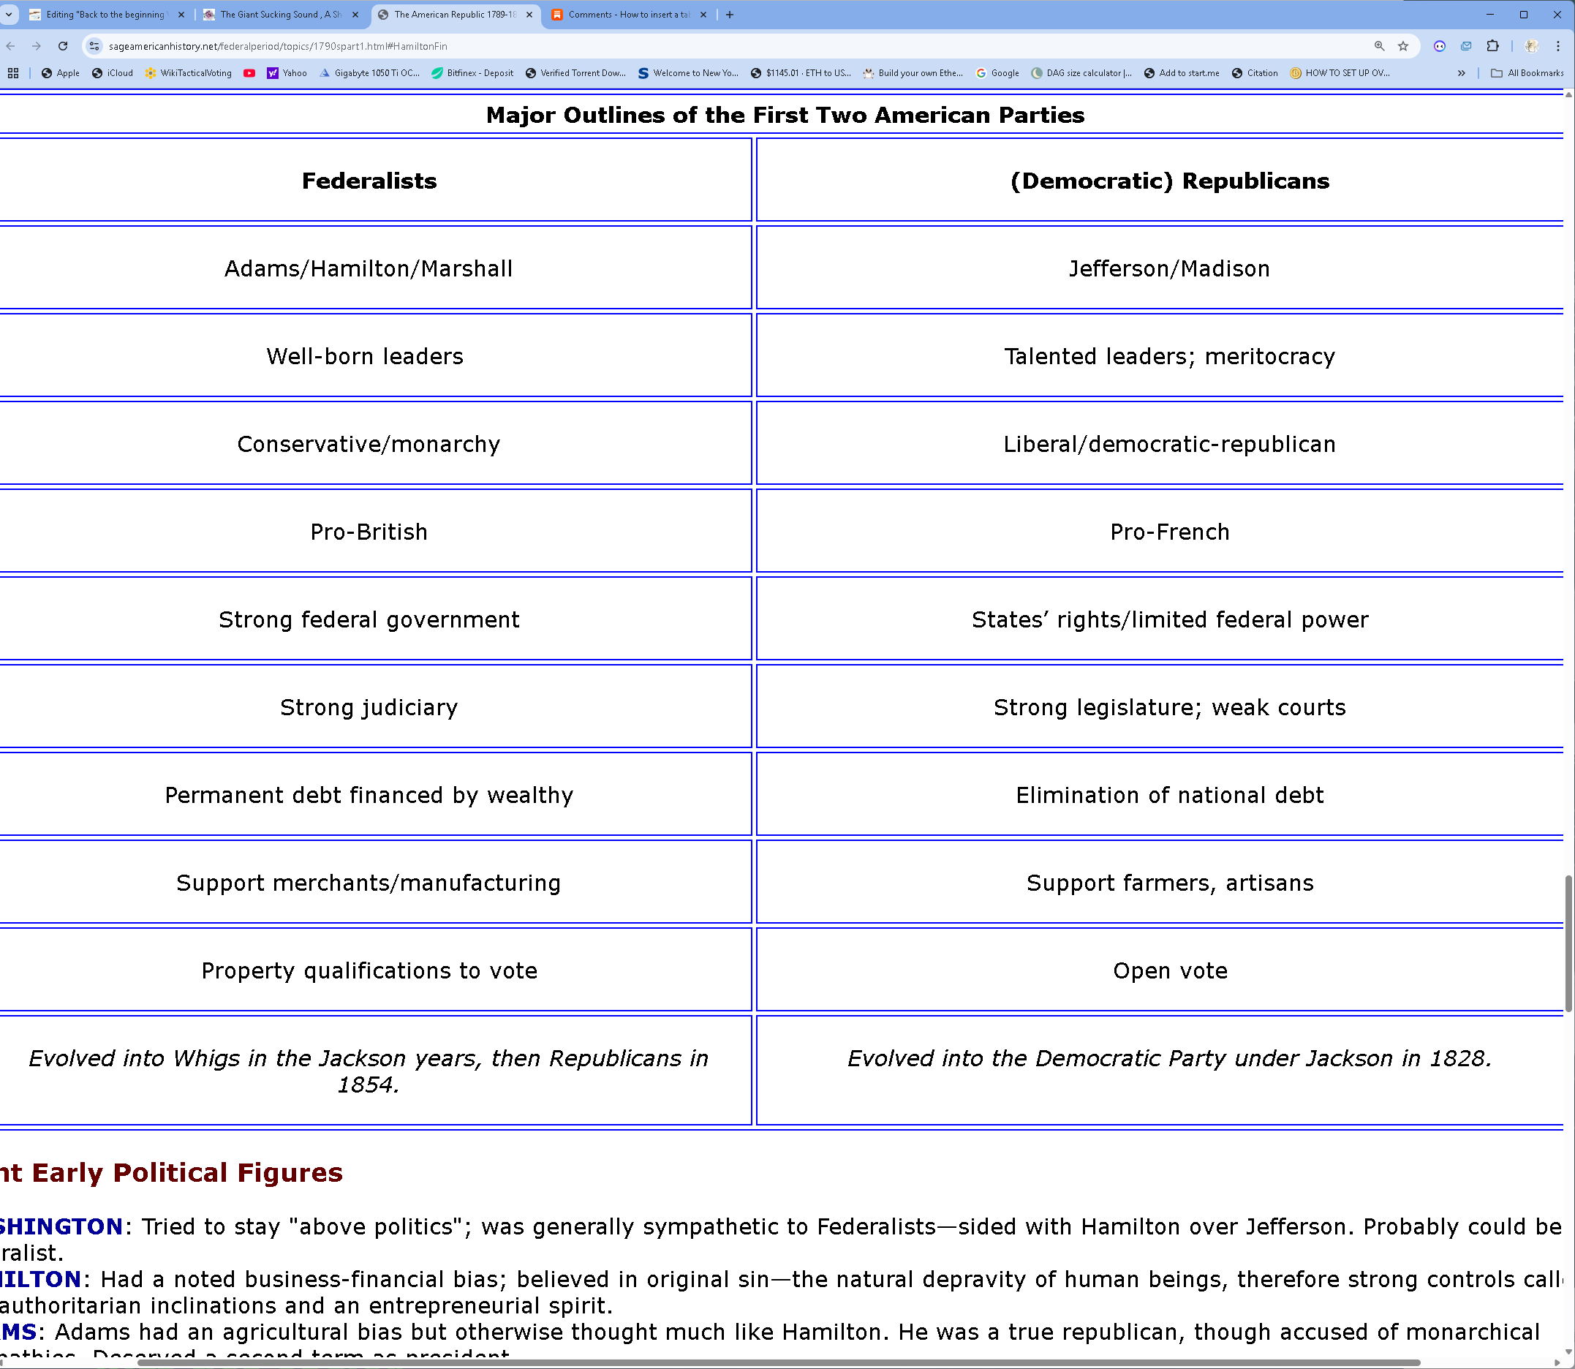Open the iCloud bookmark
The height and width of the screenshot is (1369, 1575).
(x=113, y=73)
